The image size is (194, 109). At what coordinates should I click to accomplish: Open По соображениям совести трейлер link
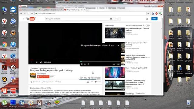pyautogui.click(x=136, y=44)
